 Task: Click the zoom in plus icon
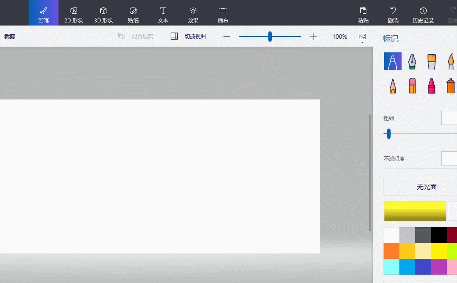click(x=313, y=37)
